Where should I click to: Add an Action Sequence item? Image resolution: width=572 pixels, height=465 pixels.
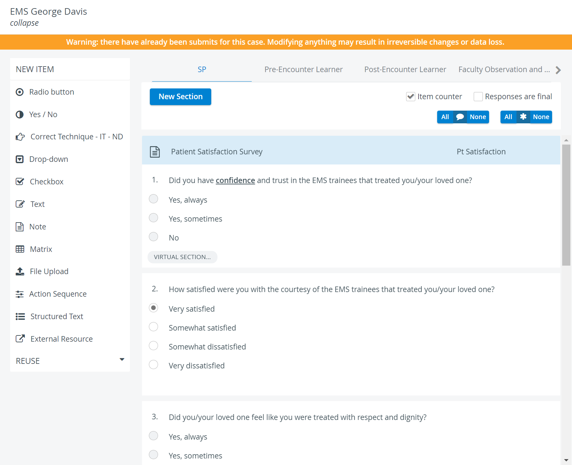click(x=70, y=294)
